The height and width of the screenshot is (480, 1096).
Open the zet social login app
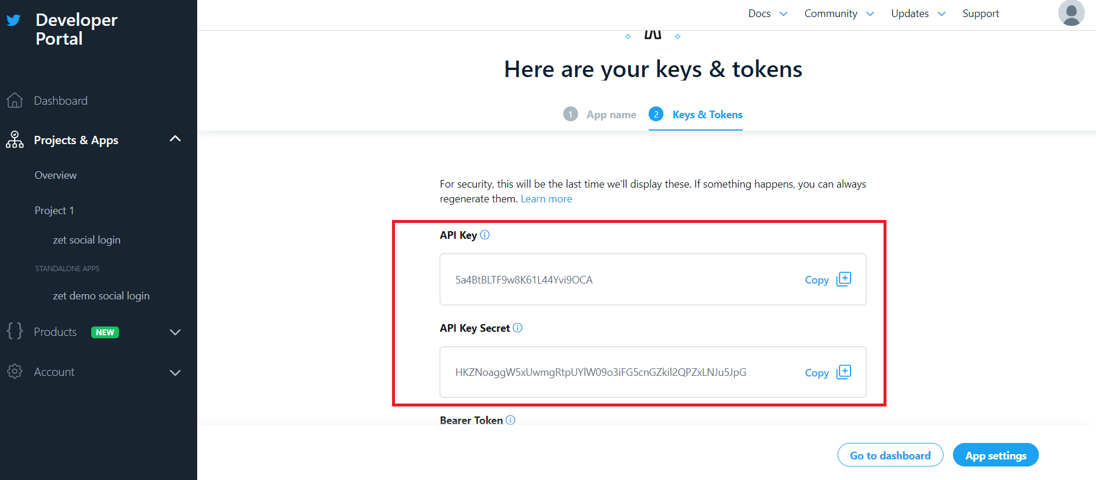[x=87, y=240]
